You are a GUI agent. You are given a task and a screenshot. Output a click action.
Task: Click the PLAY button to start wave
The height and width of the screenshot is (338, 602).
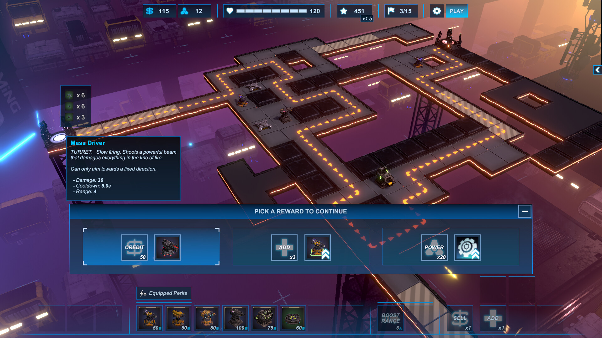(x=456, y=11)
